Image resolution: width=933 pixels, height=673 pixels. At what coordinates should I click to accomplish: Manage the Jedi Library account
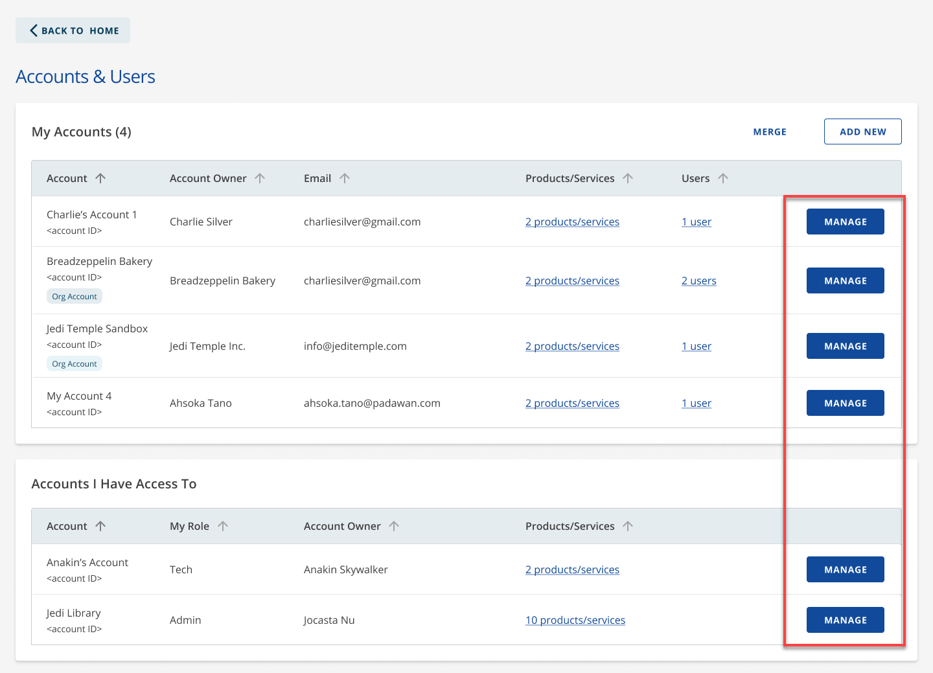846,620
